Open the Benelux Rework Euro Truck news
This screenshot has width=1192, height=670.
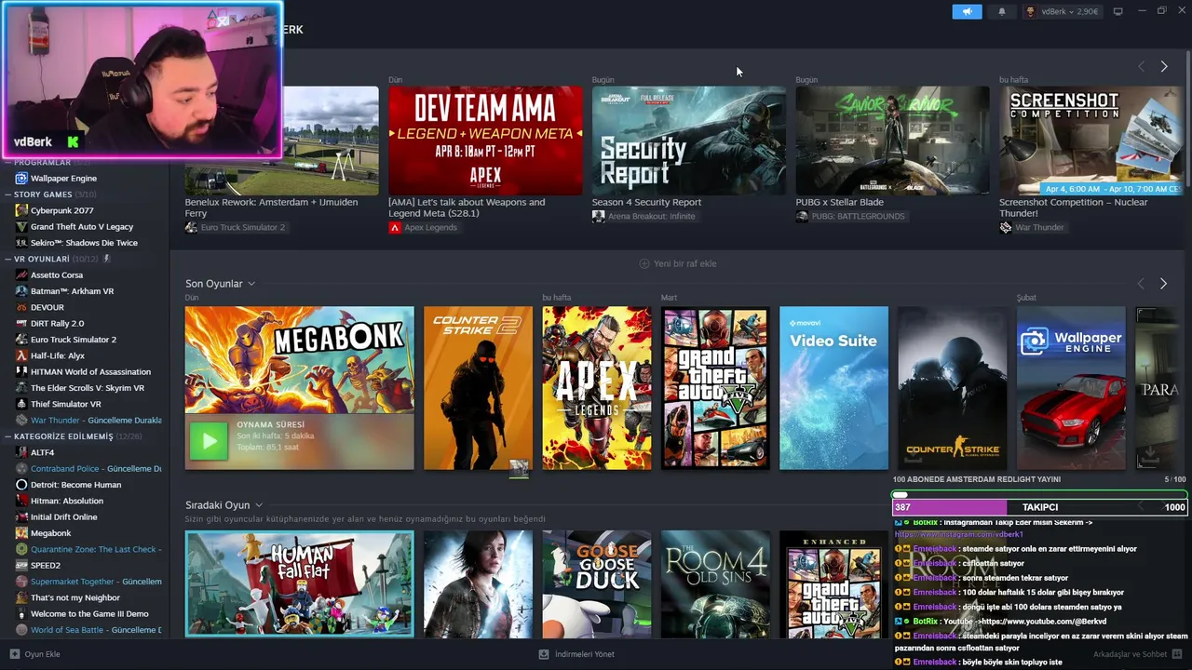pos(282,141)
